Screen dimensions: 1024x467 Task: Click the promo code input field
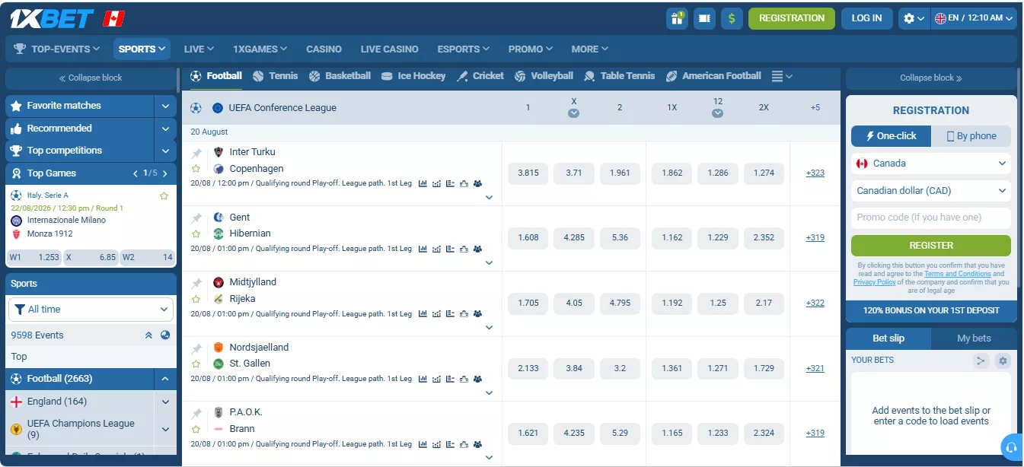(x=931, y=218)
